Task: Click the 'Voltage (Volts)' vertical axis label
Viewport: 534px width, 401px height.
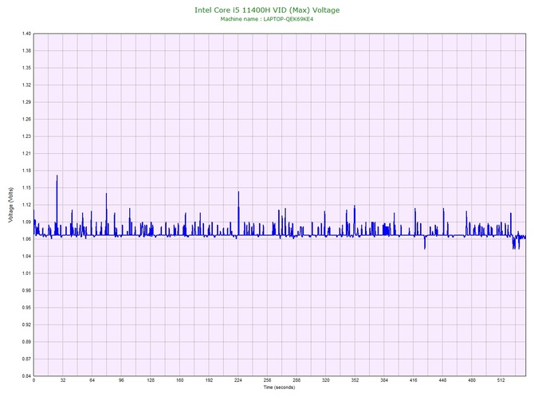Action: (x=10, y=205)
